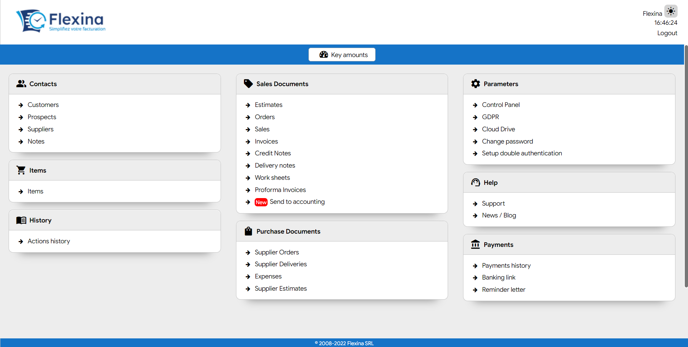Open Delivery notes
This screenshot has height=347, width=688.
275,165
